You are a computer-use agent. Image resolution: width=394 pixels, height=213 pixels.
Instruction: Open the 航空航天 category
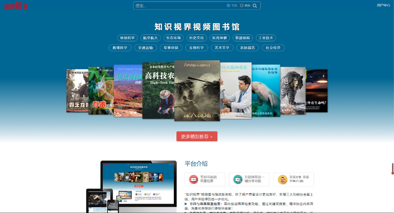(x=150, y=38)
